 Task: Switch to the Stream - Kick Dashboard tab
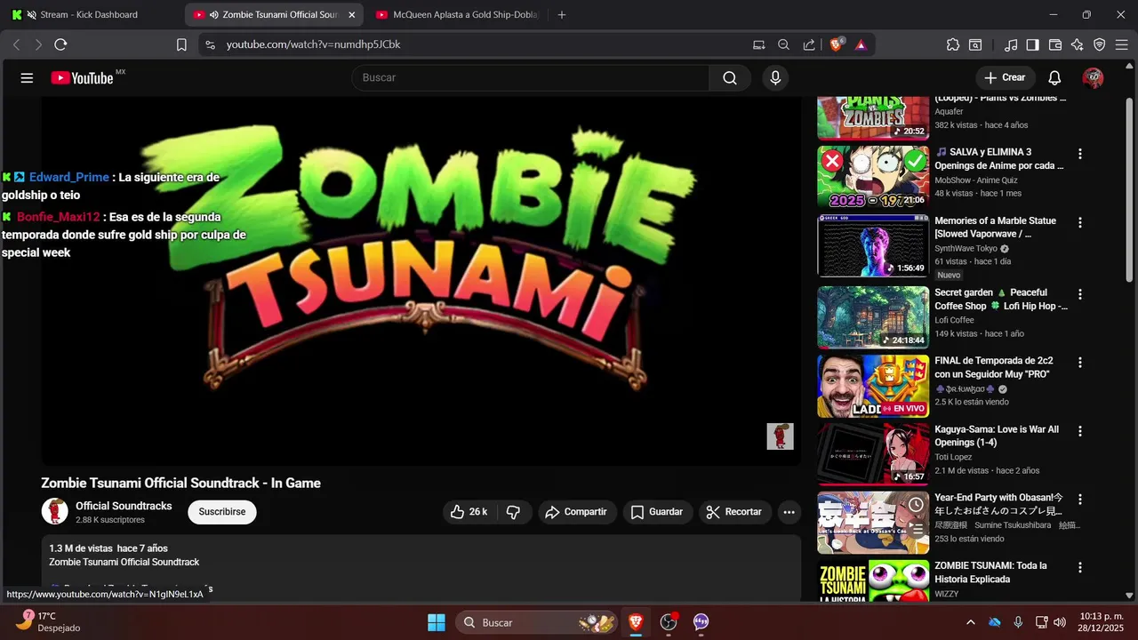pyautogui.click(x=91, y=14)
